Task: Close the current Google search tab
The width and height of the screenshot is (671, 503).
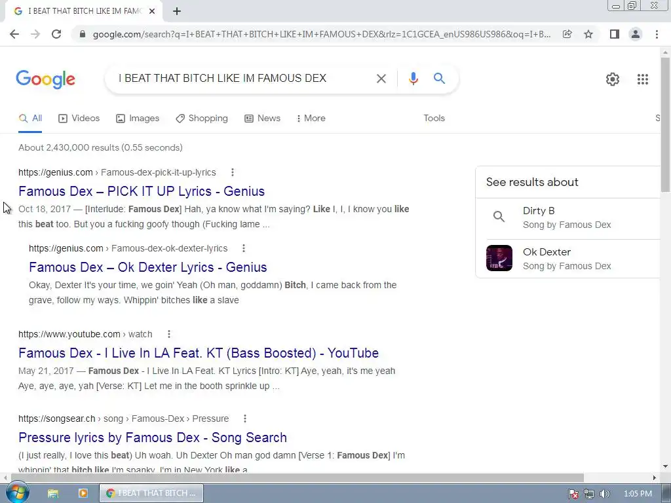Action: [x=152, y=11]
